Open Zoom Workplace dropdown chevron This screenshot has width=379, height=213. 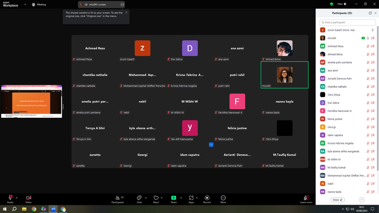click(25, 4)
